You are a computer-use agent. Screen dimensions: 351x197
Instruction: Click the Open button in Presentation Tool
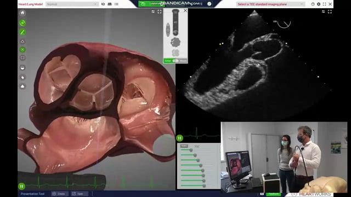tap(78, 194)
